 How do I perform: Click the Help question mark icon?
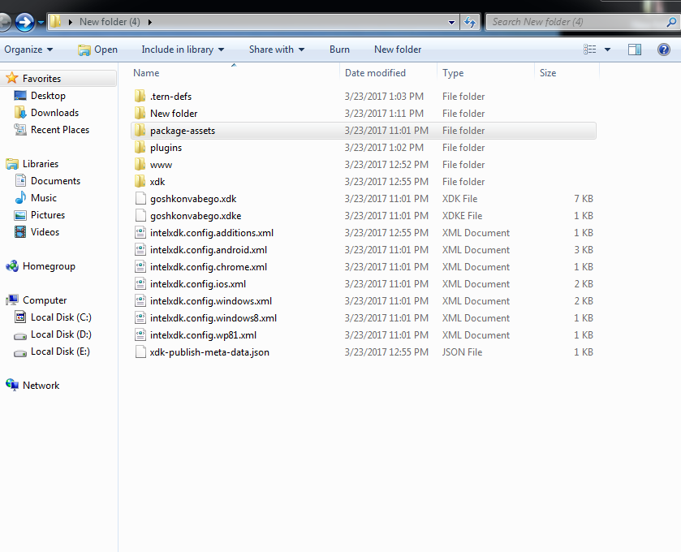point(664,50)
